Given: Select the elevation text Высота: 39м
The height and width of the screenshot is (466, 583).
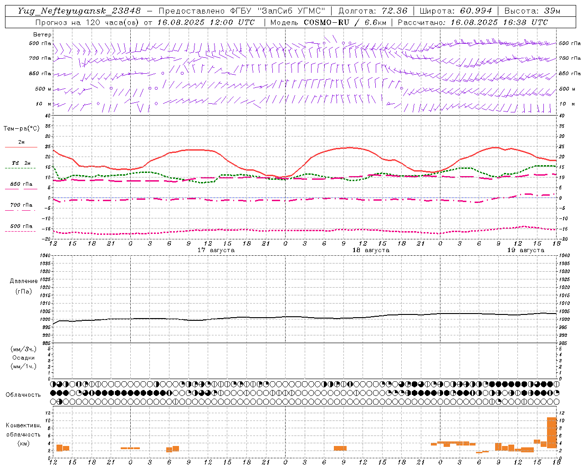Looking at the screenshot, I should pyautogui.click(x=532, y=11).
